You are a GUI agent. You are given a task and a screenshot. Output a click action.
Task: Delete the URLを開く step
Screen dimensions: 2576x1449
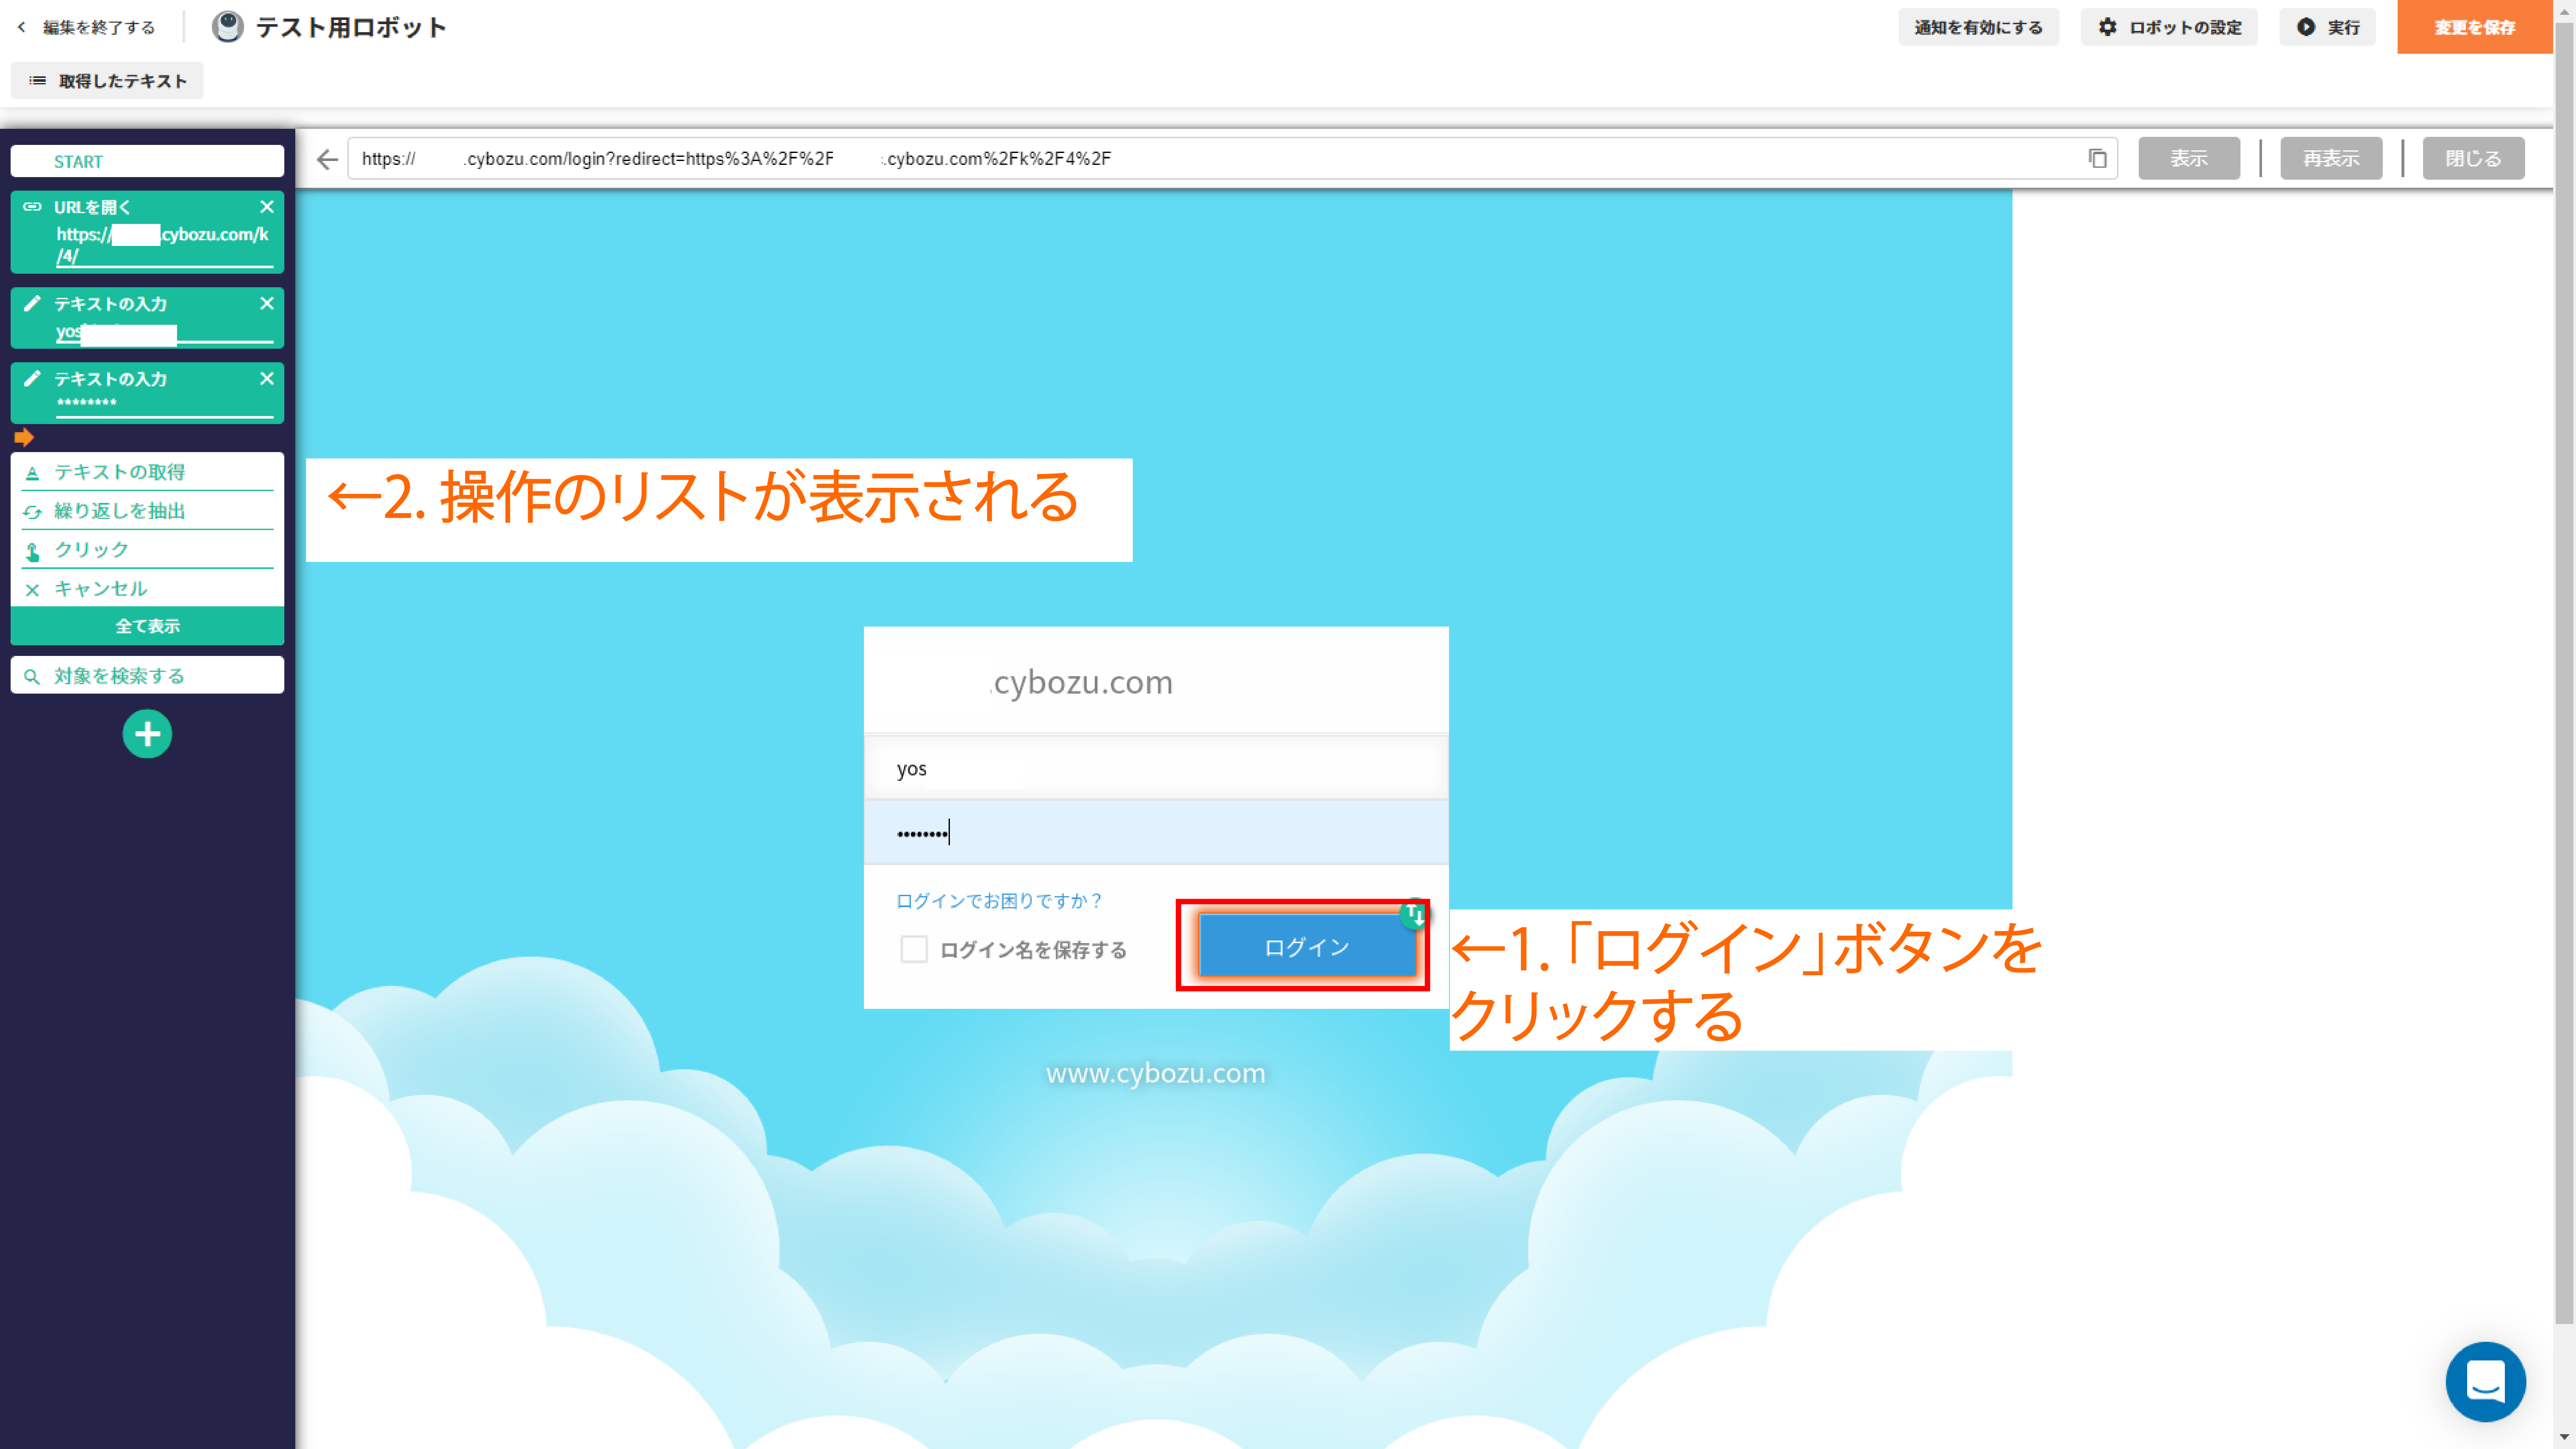tap(267, 207)
